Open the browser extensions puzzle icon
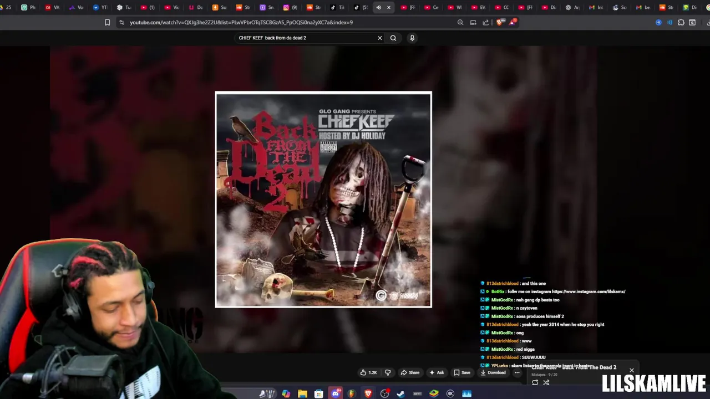 point(681,22)
